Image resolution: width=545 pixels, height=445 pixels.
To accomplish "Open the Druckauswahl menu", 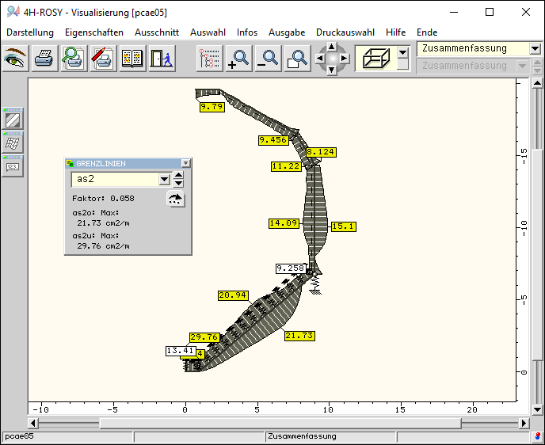I will click(345, 32).
